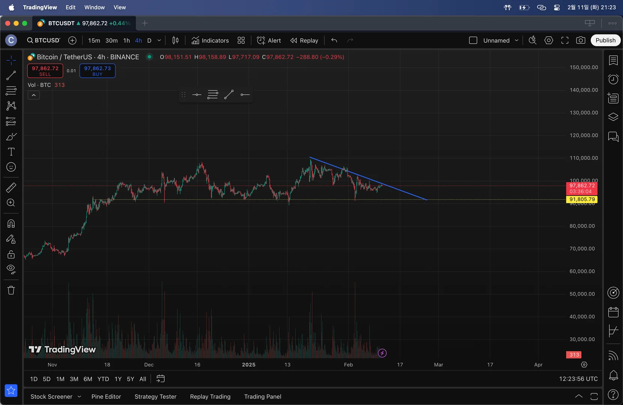Screen dimensions: 623x405
Task: Activate the magnet mode icon
Action: coord(11,224)
